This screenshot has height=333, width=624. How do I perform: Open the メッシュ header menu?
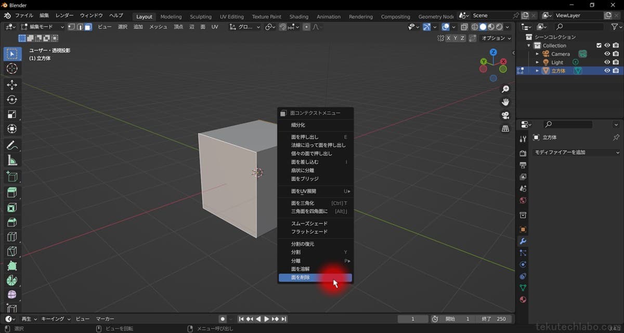point(158,26)
